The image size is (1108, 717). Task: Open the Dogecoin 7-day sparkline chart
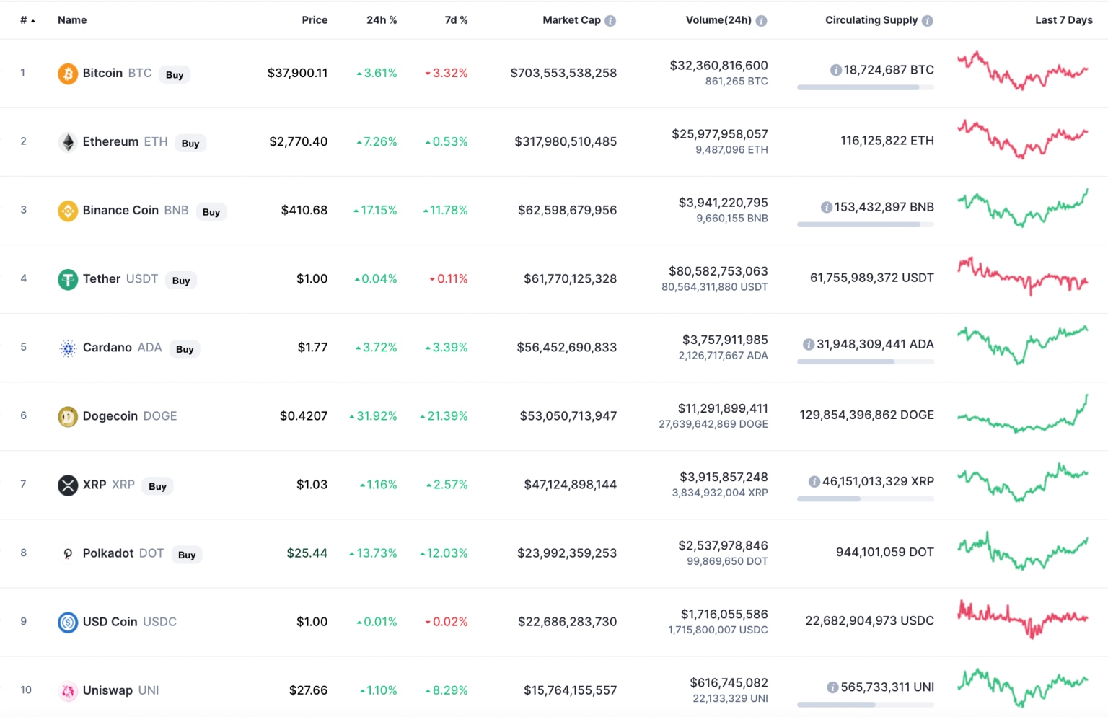[x=1022, y=416]
